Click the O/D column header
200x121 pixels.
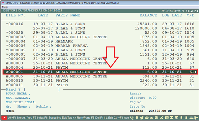190,15
